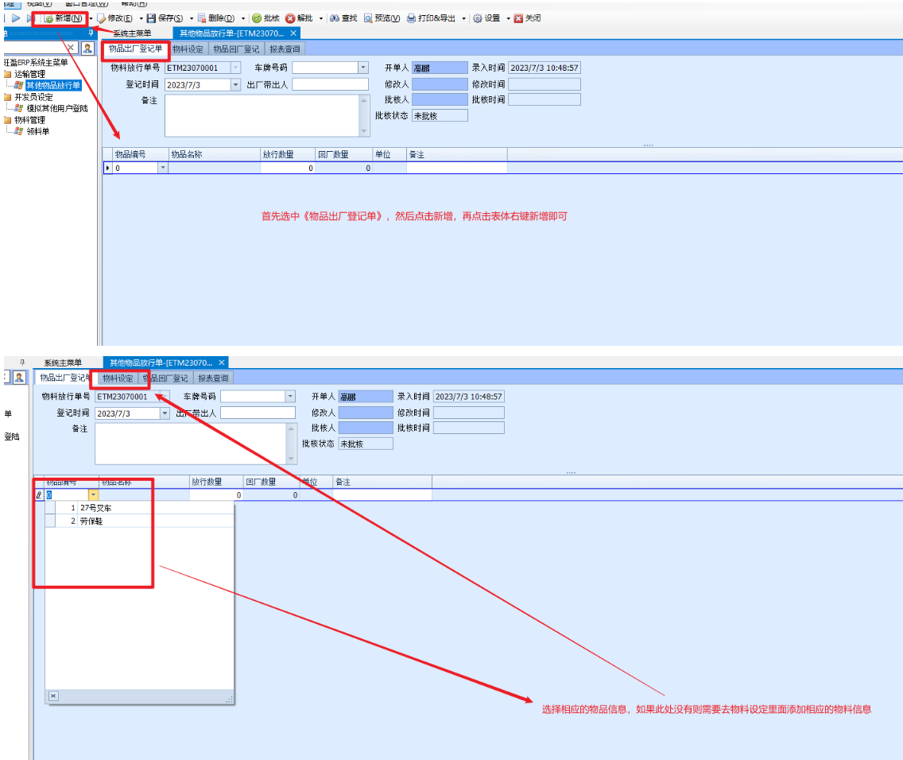Screen dimensions: 903x760
Task: Open dropdown arrow next to 打印&导出
Action: coord(463,19)
